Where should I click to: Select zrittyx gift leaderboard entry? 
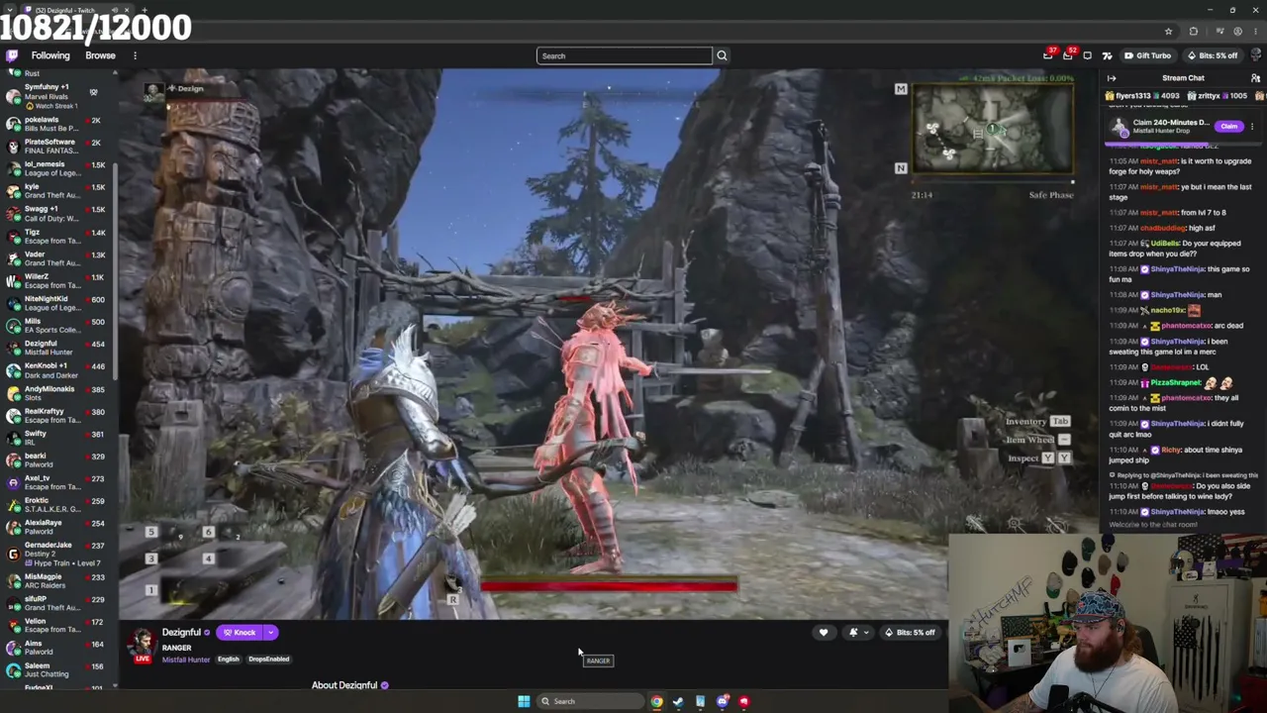click(x=1217, y=96)
